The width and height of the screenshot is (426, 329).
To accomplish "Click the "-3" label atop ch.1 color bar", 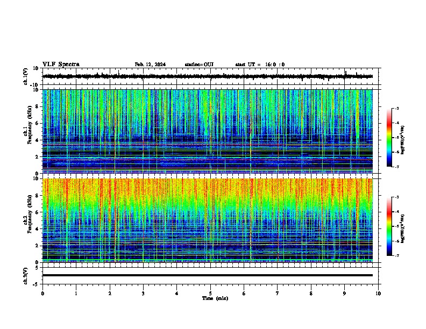I will click(x=396, y=109).
